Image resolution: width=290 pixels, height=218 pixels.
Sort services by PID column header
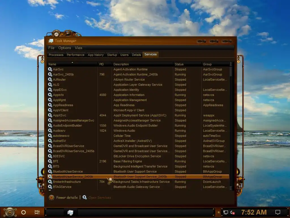coord(105,64)
